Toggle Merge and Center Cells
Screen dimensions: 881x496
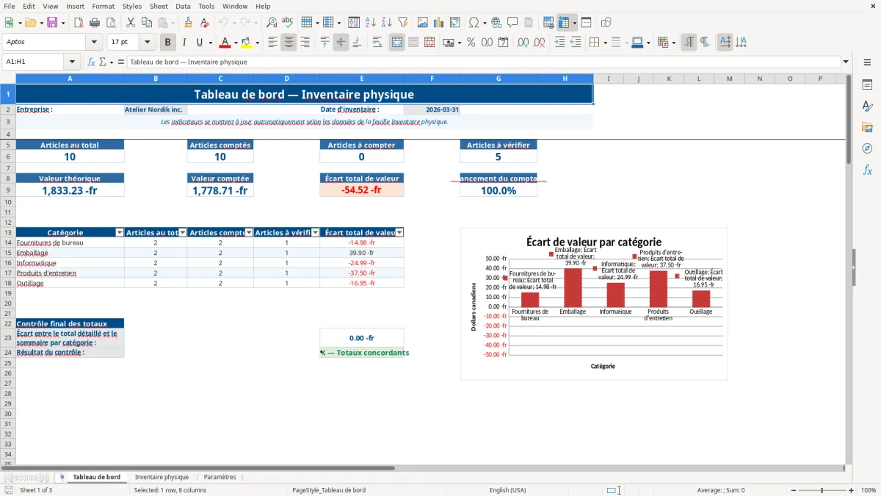[x=397, y=43]
